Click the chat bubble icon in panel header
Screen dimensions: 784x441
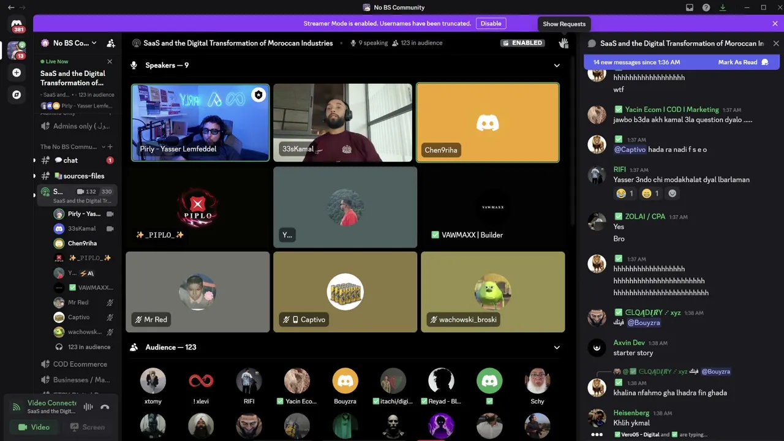(x=592, y=43)
